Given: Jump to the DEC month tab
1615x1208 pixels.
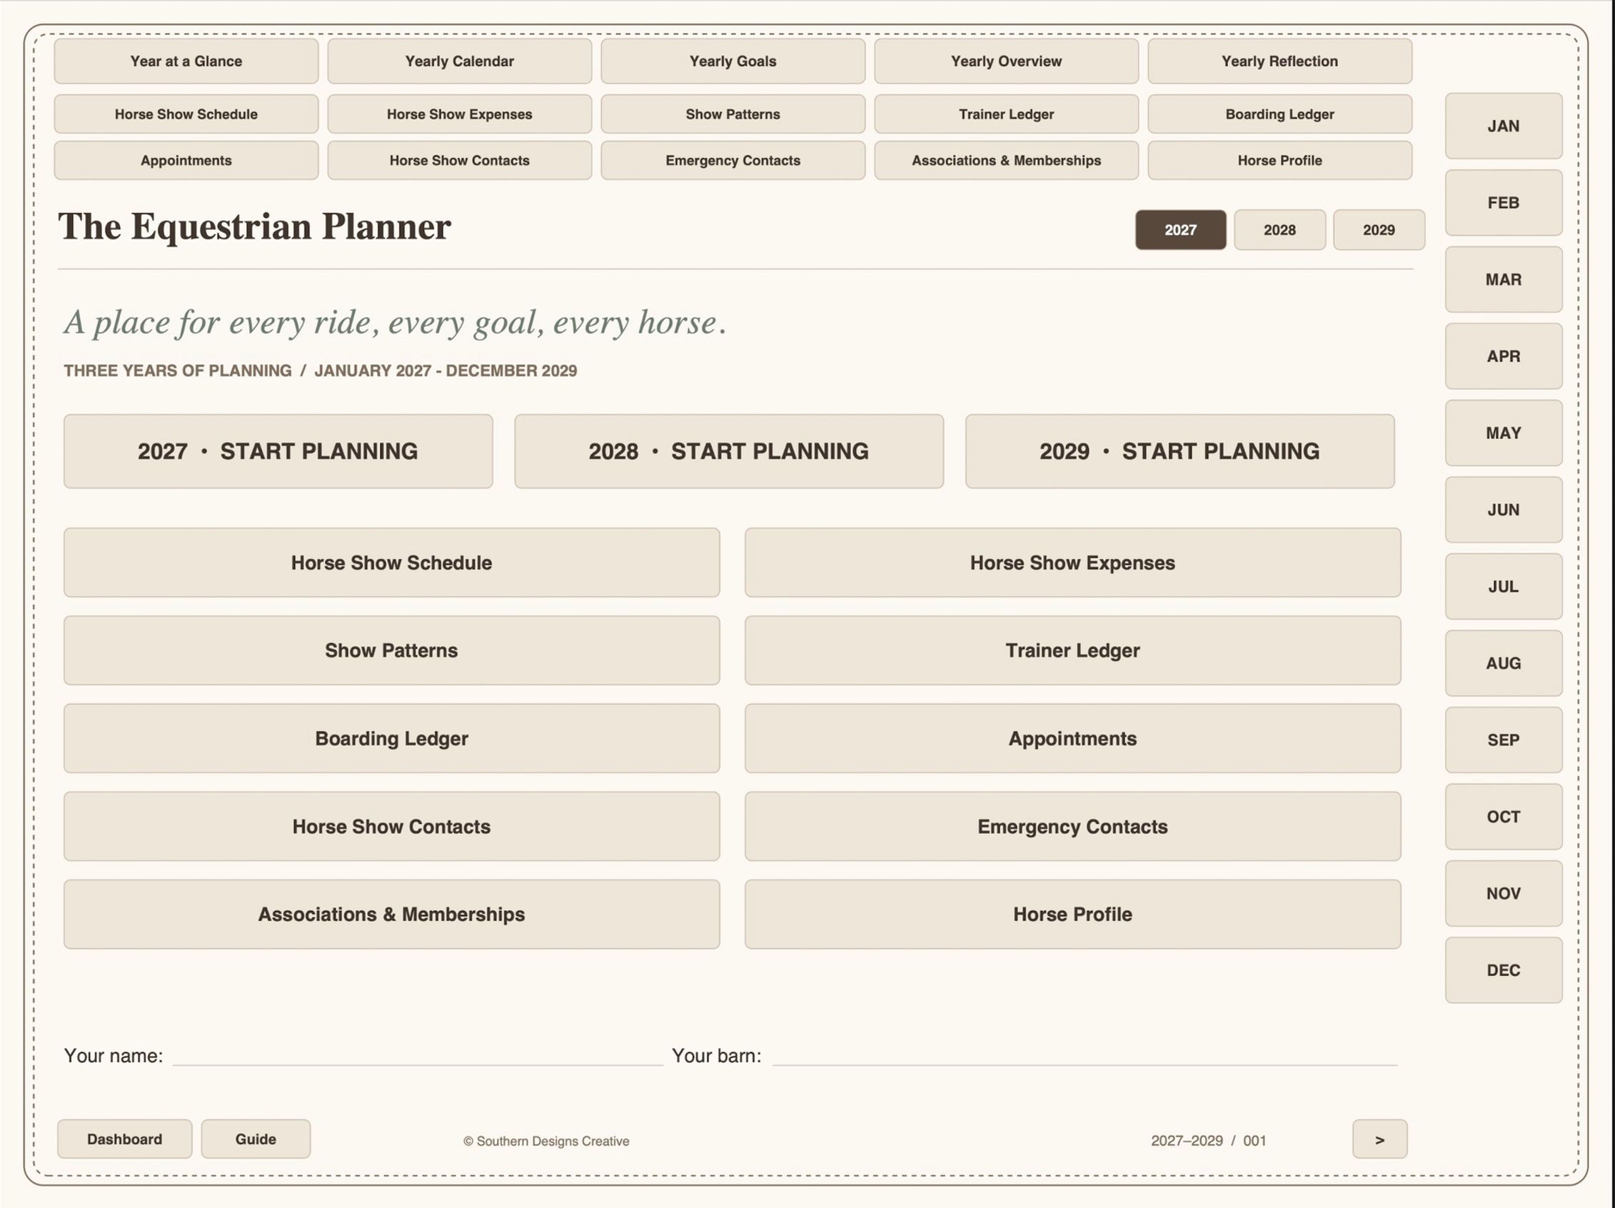Looking at the screenshot, I should point(1504,970).
